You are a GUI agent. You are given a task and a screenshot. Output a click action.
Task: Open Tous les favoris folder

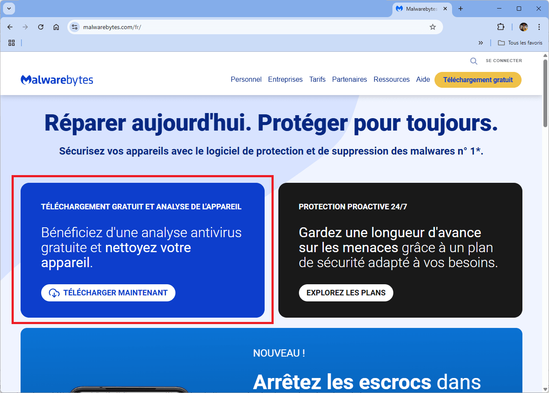[520, 43]
